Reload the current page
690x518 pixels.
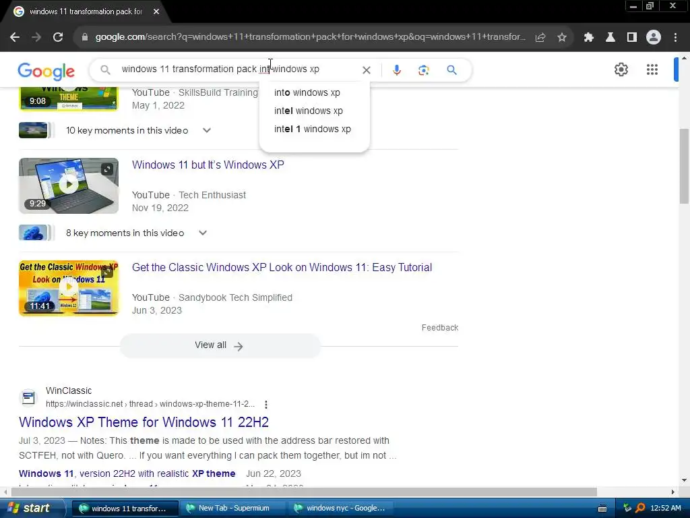[x=58, y=37]
